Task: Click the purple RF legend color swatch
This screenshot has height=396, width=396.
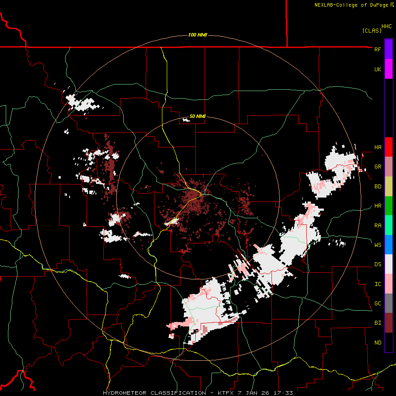Action: (389, 49)
